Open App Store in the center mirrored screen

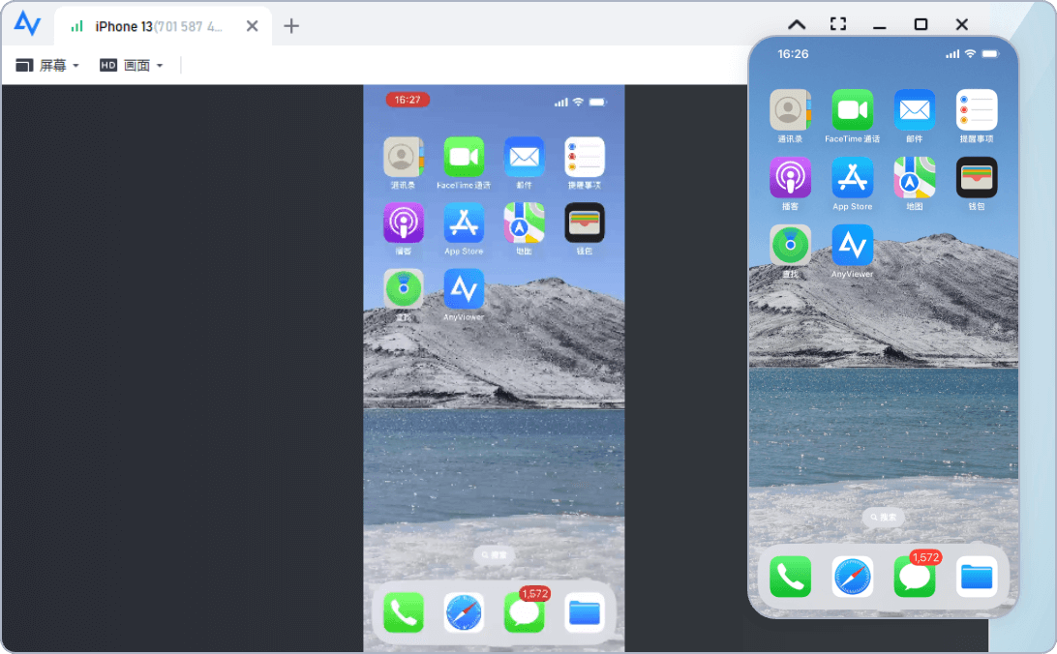(464, 223)
